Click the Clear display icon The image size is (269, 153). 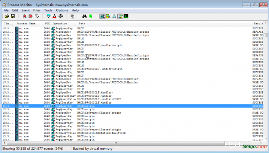pyautogui.click(x=37, y=16)
